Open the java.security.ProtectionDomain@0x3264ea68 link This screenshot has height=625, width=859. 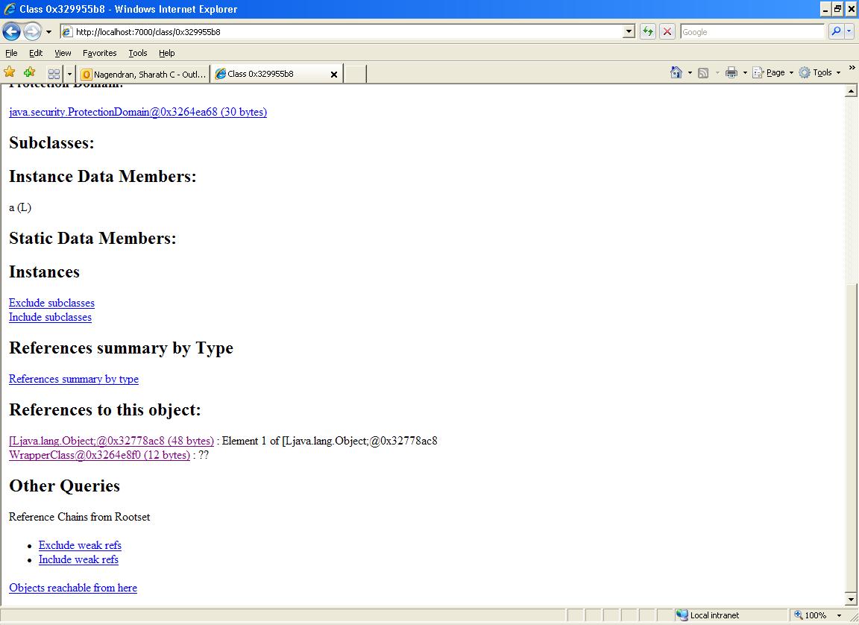[138, 112]
